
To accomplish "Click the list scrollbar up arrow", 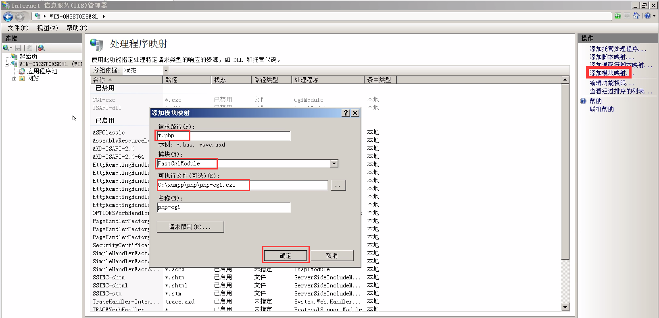I will [x=565, y=80].
